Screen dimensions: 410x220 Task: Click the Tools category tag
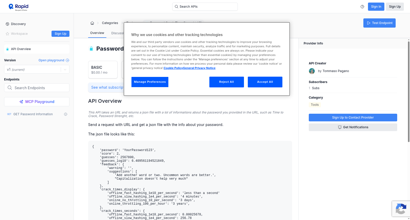(x=315, y=105)
